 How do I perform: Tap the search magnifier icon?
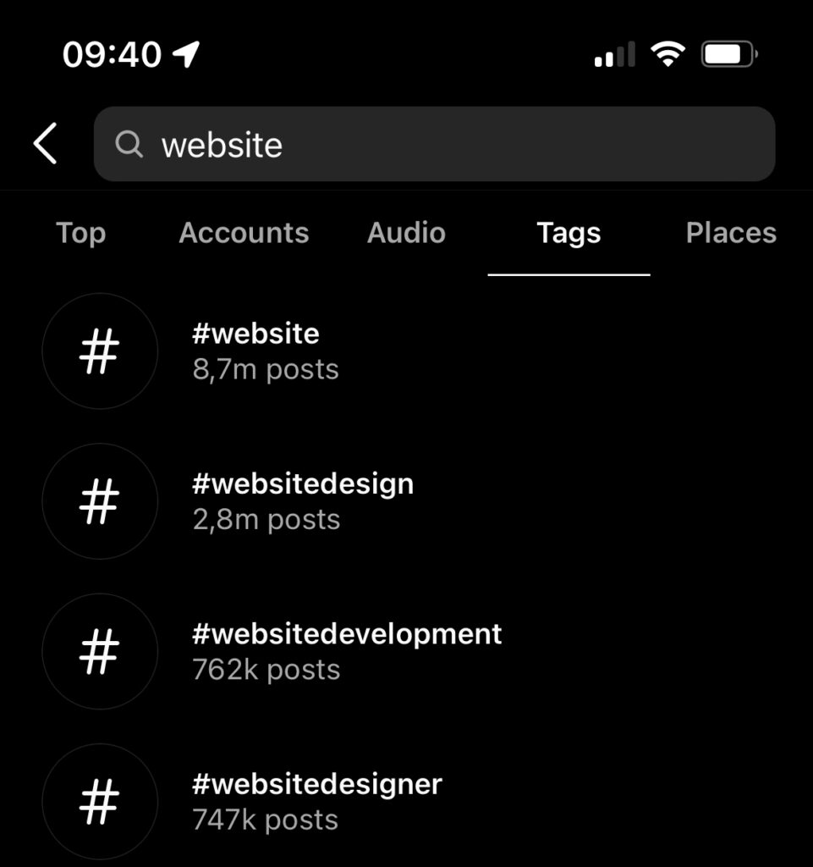129,144
